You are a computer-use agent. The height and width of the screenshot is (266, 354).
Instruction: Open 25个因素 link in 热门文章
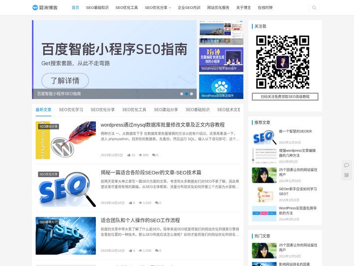[x=298, y=247]
